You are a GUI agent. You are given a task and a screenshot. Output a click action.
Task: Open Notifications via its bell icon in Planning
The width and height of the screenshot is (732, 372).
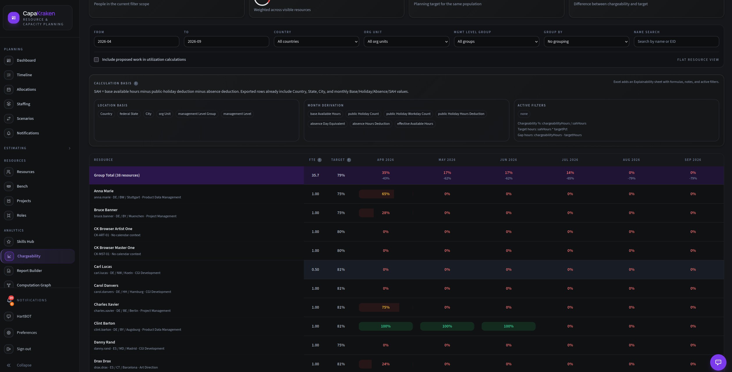9,133
